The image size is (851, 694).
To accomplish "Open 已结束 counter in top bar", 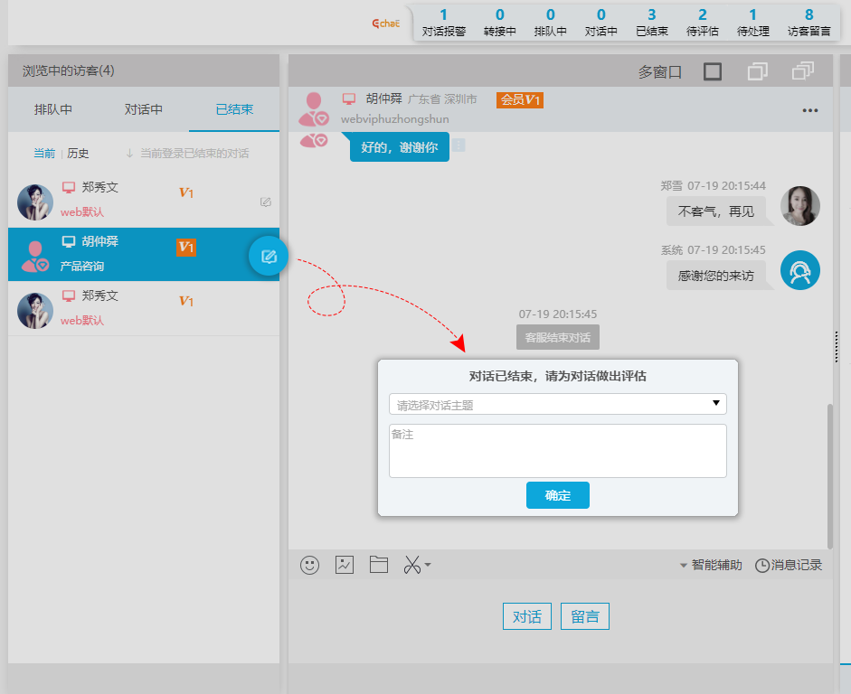I will [652, 23].
